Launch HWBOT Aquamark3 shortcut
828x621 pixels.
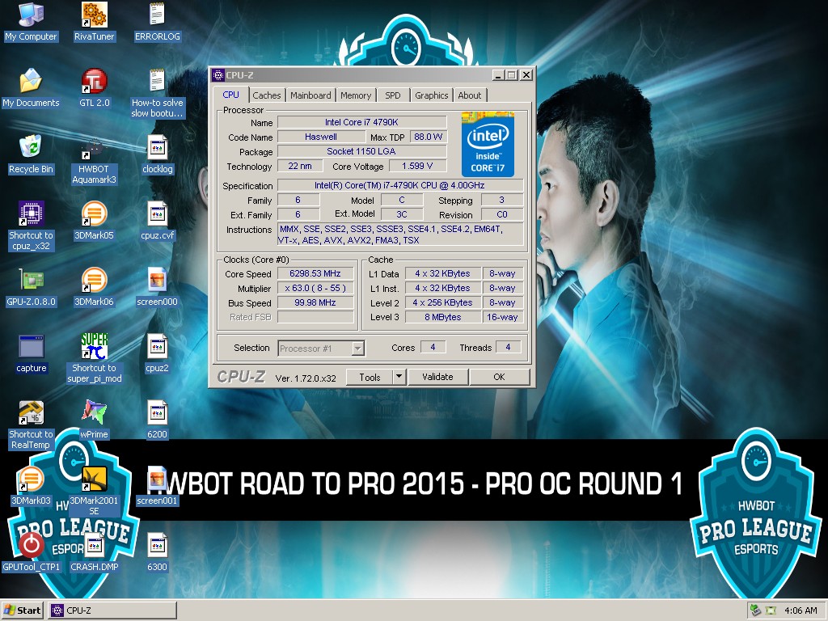pos(94,160)
